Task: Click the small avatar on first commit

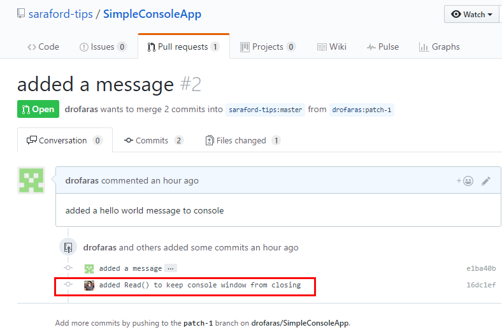Action: (89, 269)
